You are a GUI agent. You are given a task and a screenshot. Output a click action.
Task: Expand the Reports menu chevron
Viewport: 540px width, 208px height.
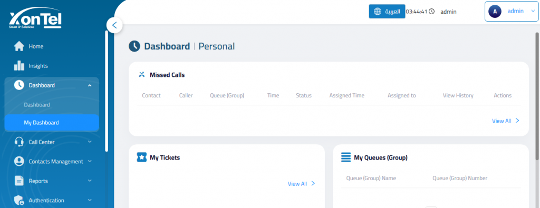[x=90, y=181]
